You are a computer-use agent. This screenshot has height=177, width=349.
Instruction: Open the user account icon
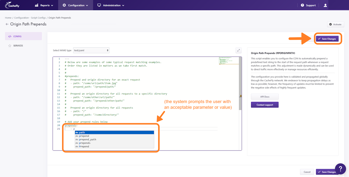(325, 5)
